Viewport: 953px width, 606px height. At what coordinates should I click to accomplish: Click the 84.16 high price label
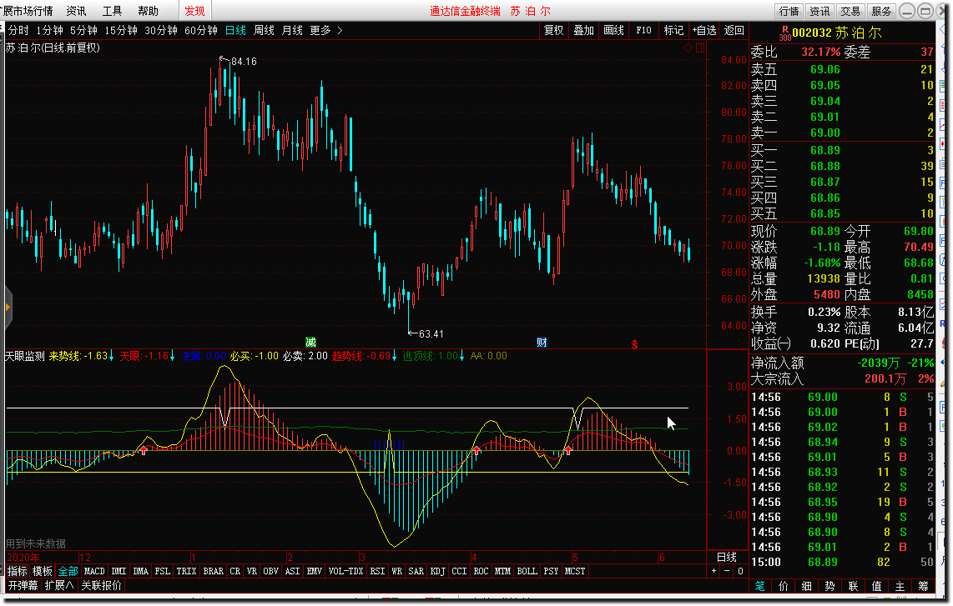(244, 62)
